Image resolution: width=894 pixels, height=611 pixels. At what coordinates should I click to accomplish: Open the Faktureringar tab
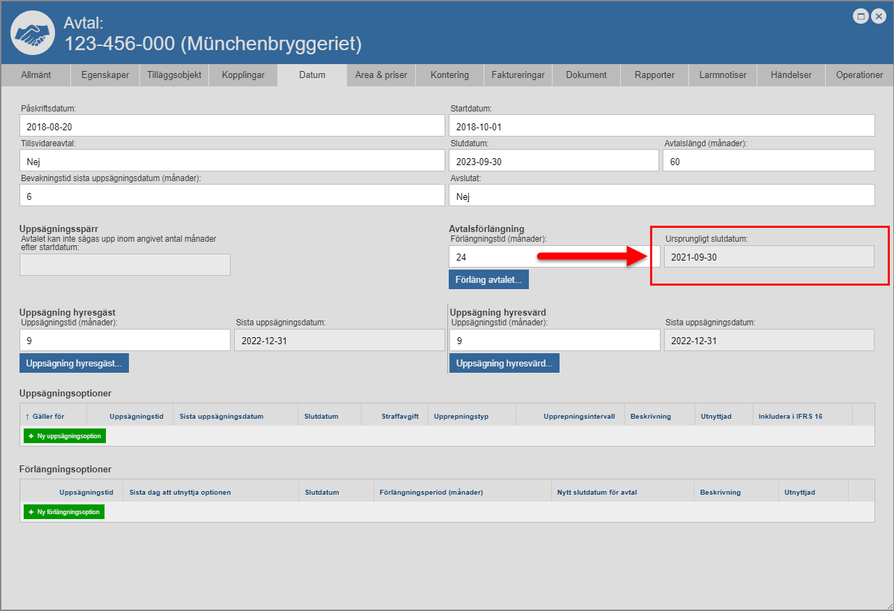click(x=518, y=75)
